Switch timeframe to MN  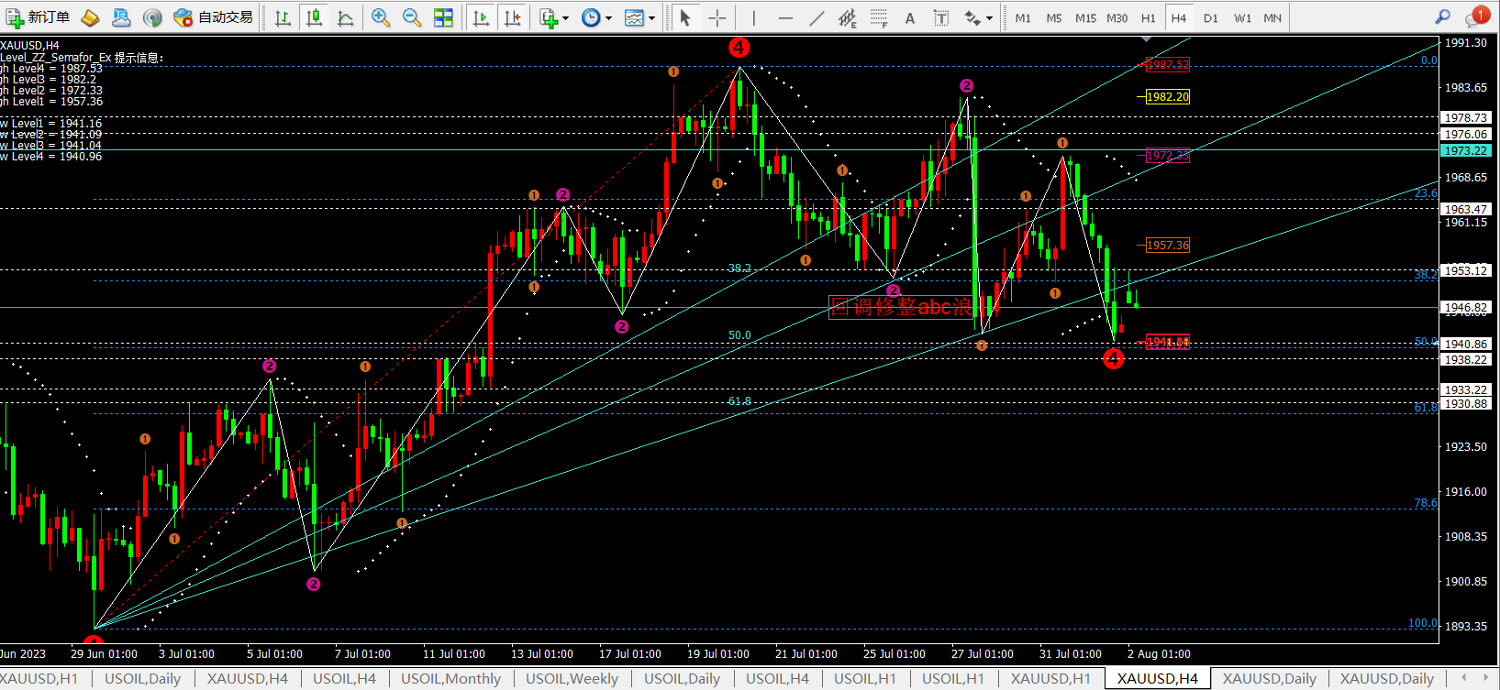(1272, 17)
